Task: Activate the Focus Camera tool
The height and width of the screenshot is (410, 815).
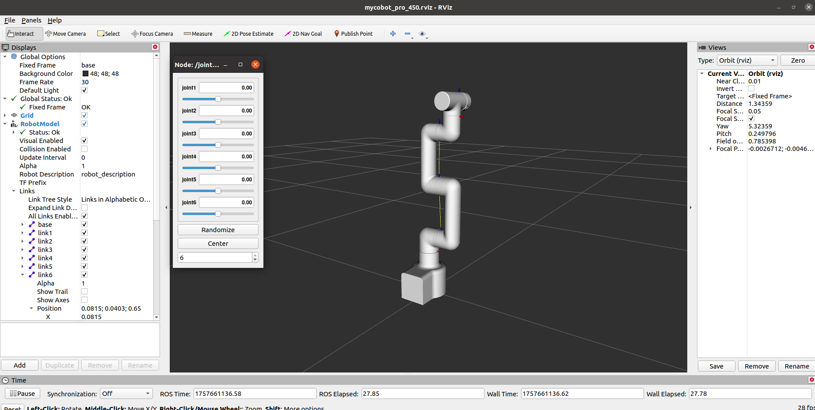Action: click(152, 34)
